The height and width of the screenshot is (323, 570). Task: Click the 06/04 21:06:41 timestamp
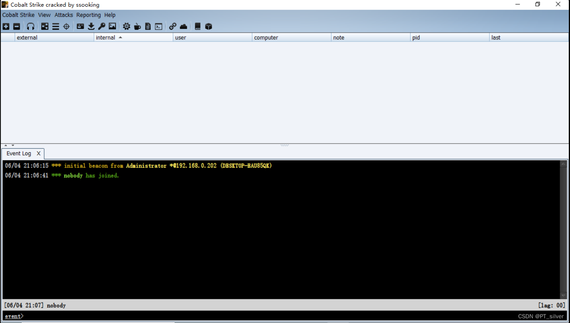[x=27, y=176]
